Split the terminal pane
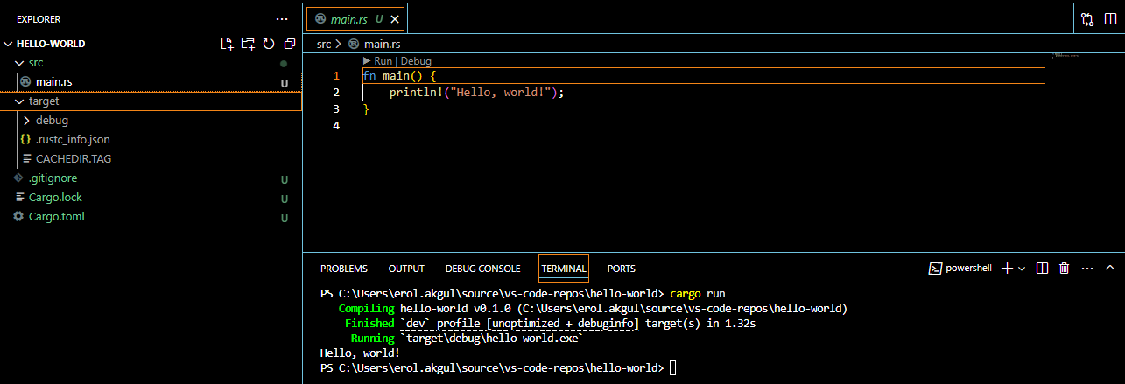This screenshot has width=1125, height=384. (1043, 269)
